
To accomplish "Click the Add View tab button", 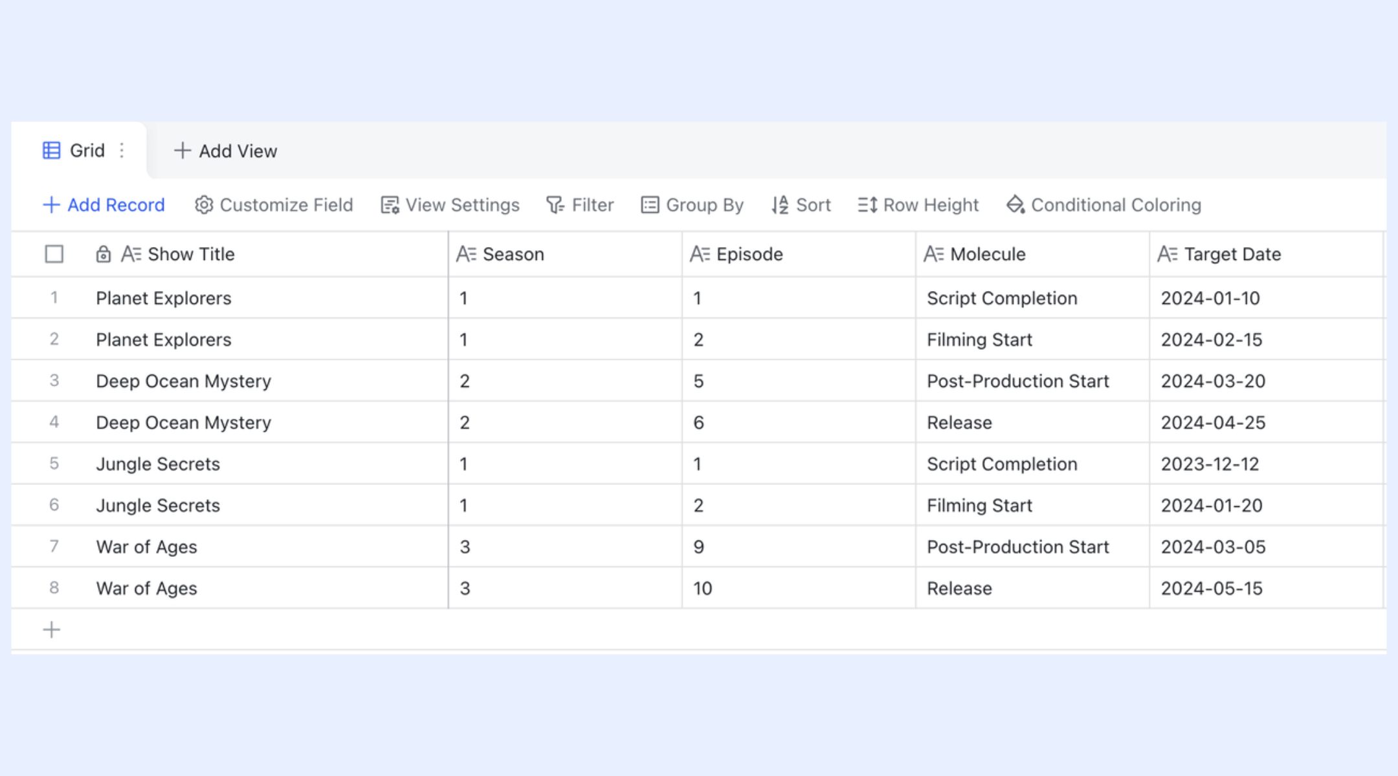I will pyautogui.click(x=225, y=151).
